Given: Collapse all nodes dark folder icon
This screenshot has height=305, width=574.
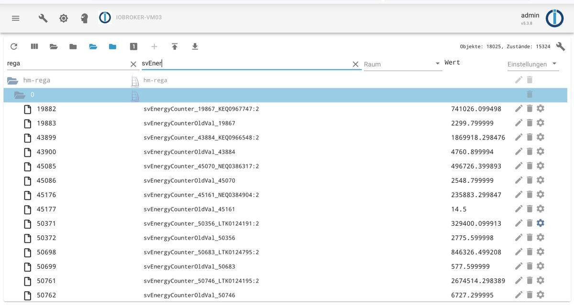Looking at the screenshot, I should (73, 46).
